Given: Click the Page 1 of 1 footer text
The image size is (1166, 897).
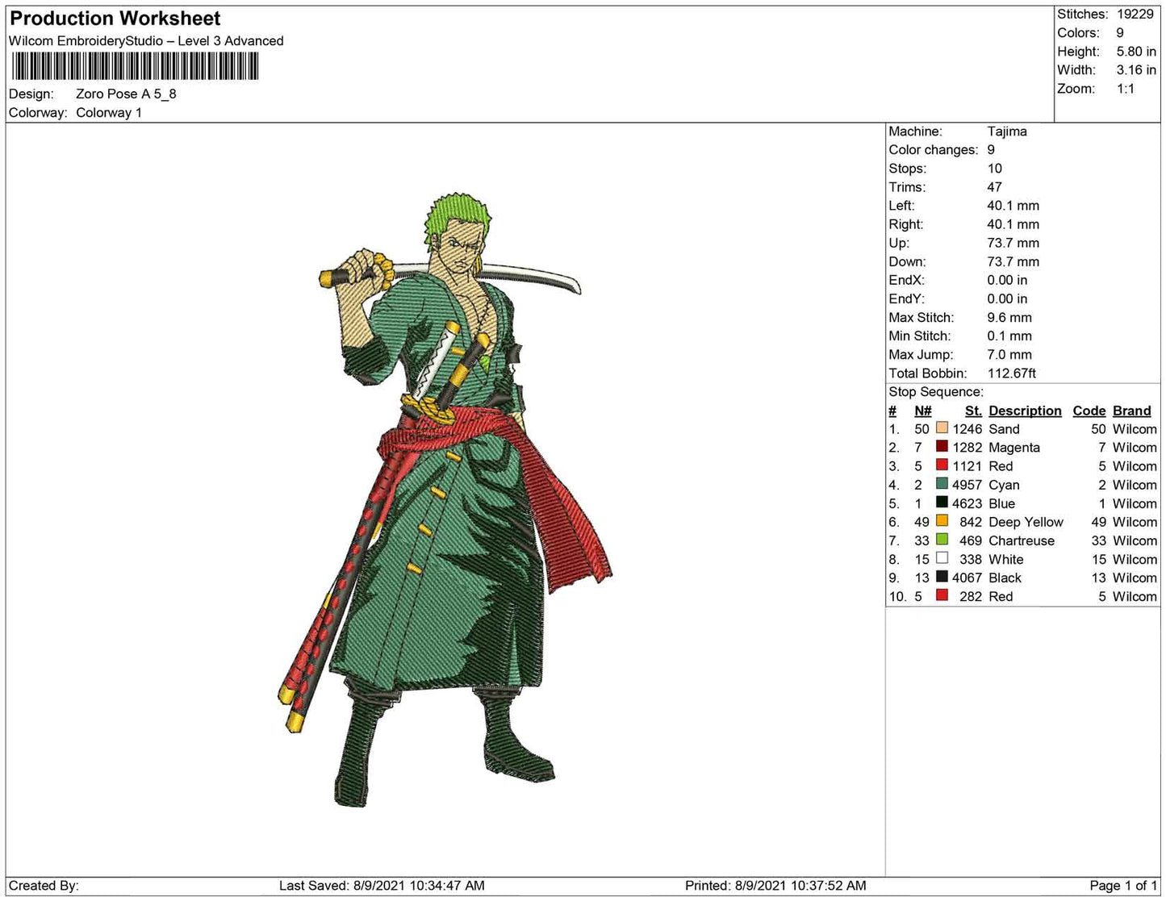Looking at the screenshot, I should [1122, 886].
